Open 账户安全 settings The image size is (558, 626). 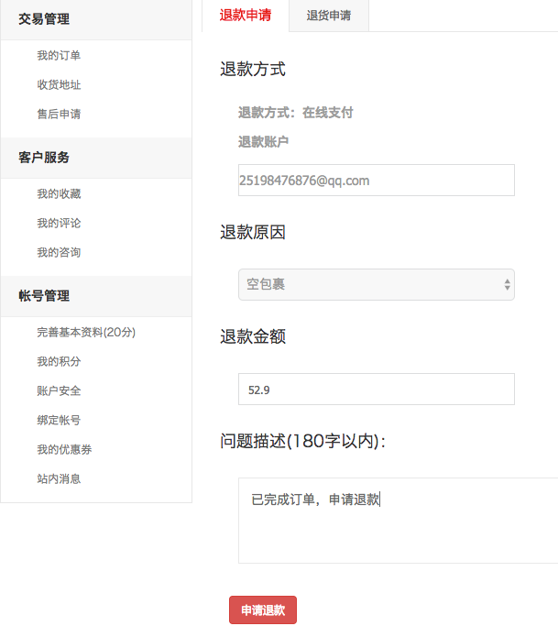(x=59, y=391)
